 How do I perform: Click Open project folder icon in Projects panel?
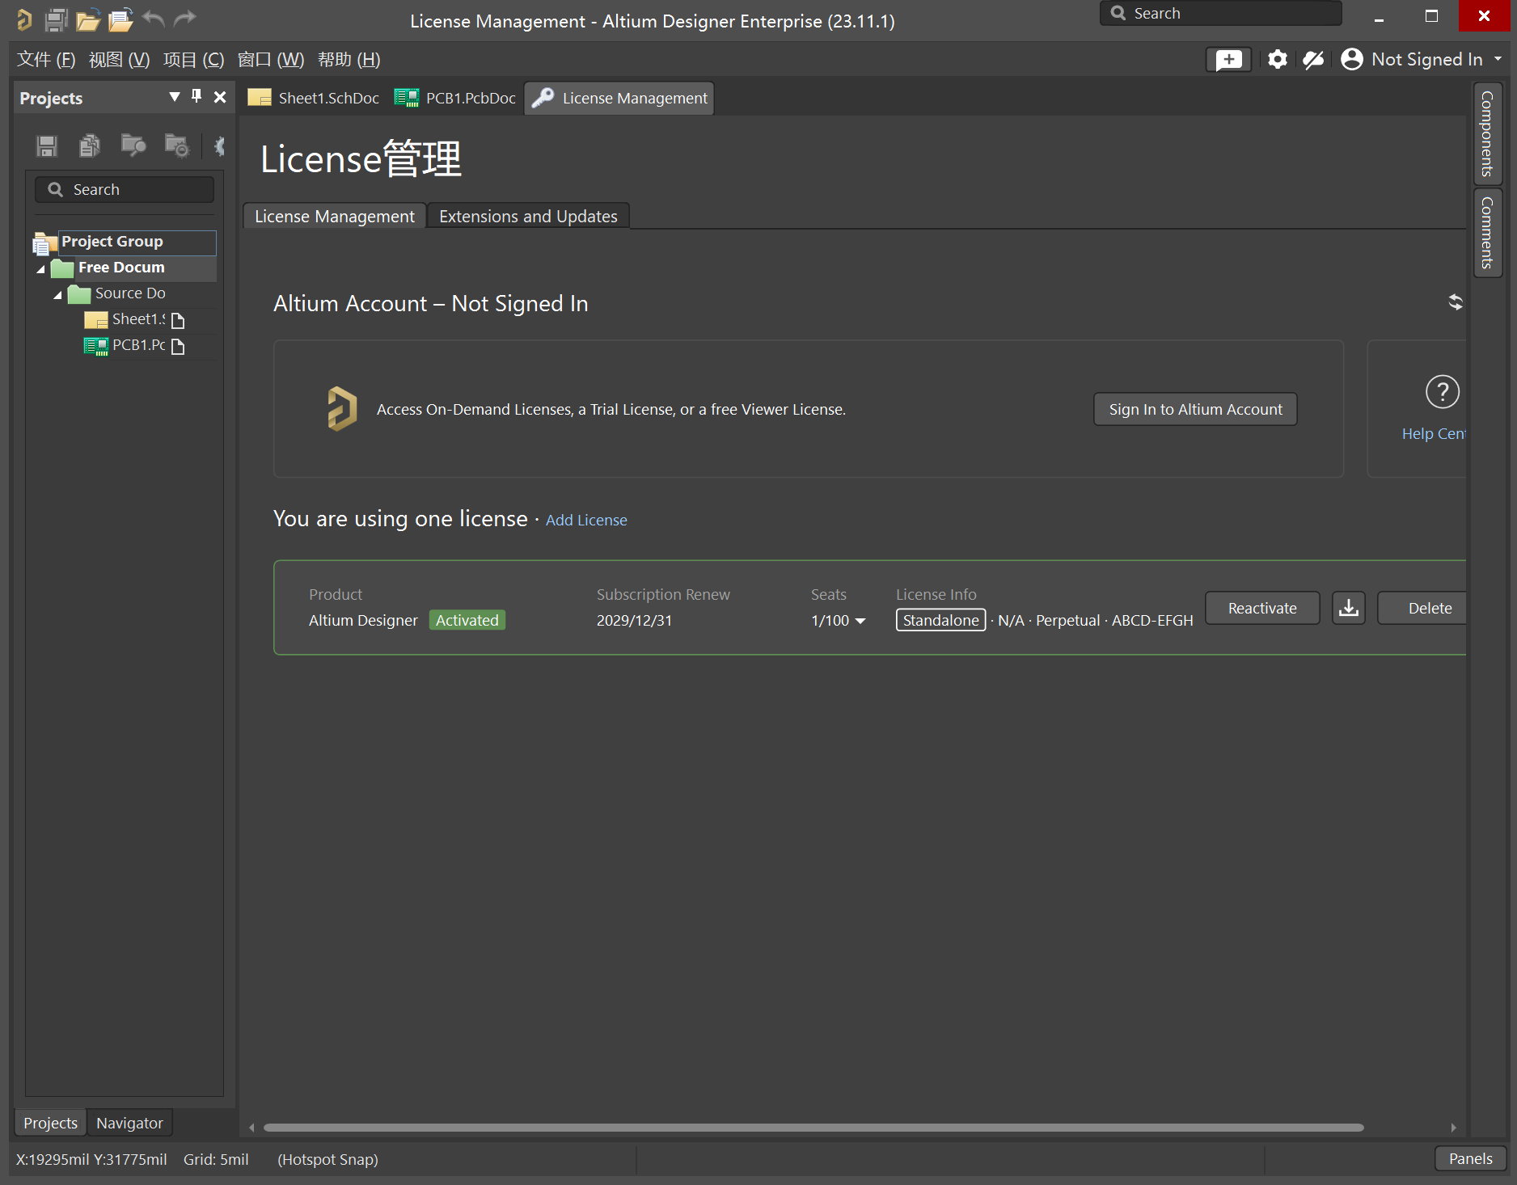coord(133,145)
